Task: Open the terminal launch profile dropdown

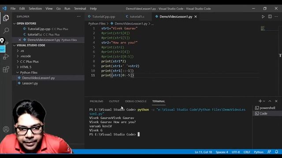Action: click(264, 101)
